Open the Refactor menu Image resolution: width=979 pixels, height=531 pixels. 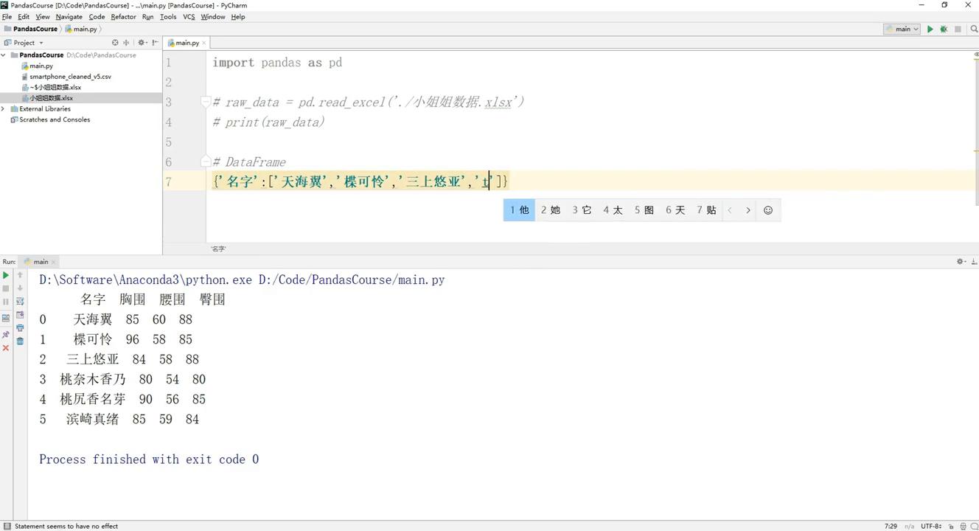pos(123,16)
